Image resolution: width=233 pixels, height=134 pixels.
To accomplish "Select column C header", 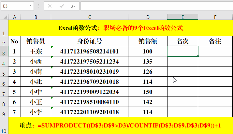I will tap(90, 17).
